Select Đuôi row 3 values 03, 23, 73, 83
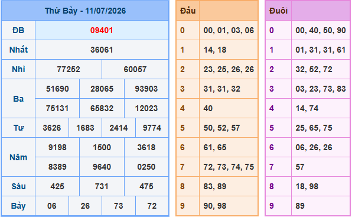Image resolution: width=352 pixels, height=217 pixels. (321, 89)
